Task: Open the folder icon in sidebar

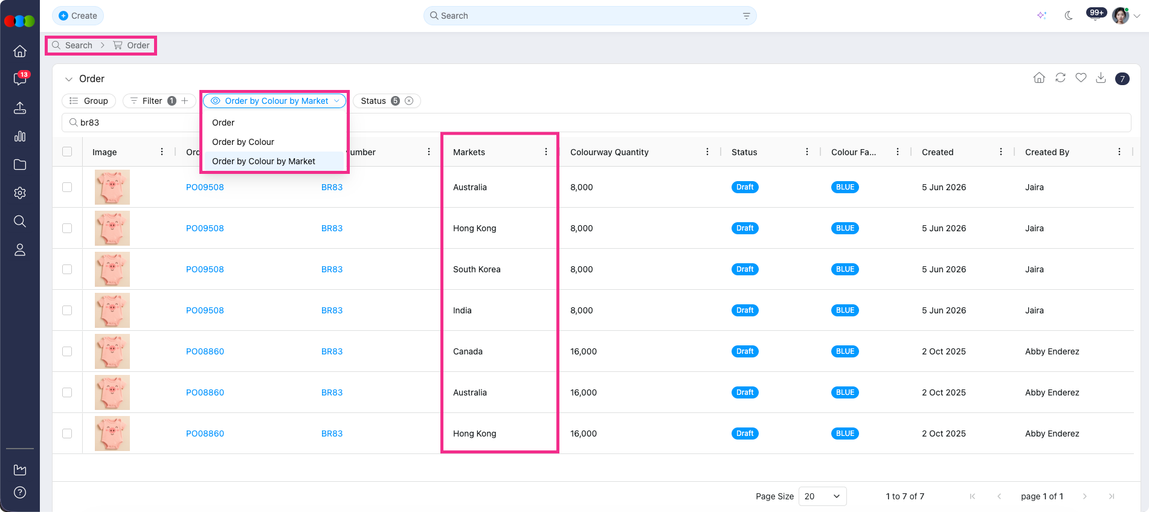Action: [20, 164]
